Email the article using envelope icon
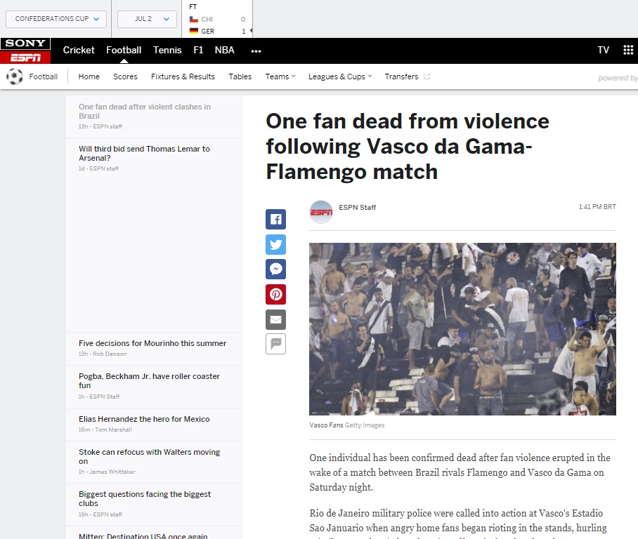The height and width of the screenshot is (539, 638). coord(275,319)
